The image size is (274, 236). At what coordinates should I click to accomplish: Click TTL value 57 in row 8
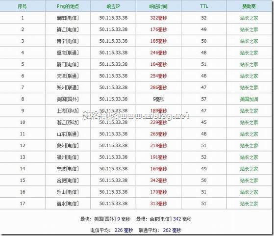click(x=204, y=99)
